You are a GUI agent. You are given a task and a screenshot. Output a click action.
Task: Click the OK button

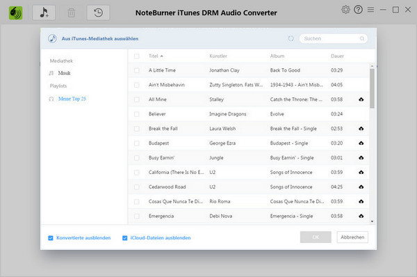pyautogui.click(x=316, y=237)
